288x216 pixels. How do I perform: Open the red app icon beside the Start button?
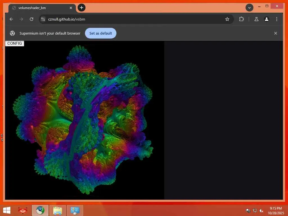click(23, 210)
